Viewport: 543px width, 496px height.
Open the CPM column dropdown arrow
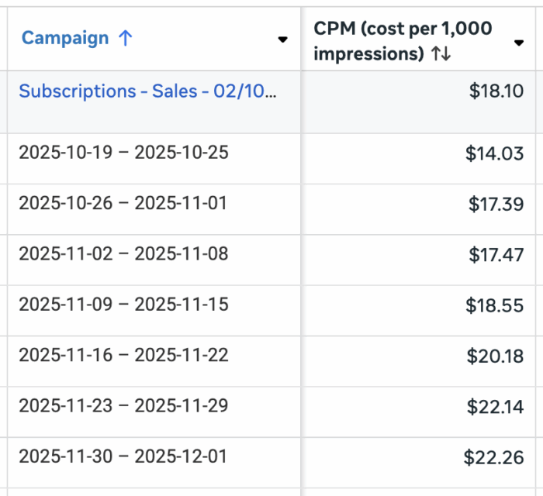[519, 43]
